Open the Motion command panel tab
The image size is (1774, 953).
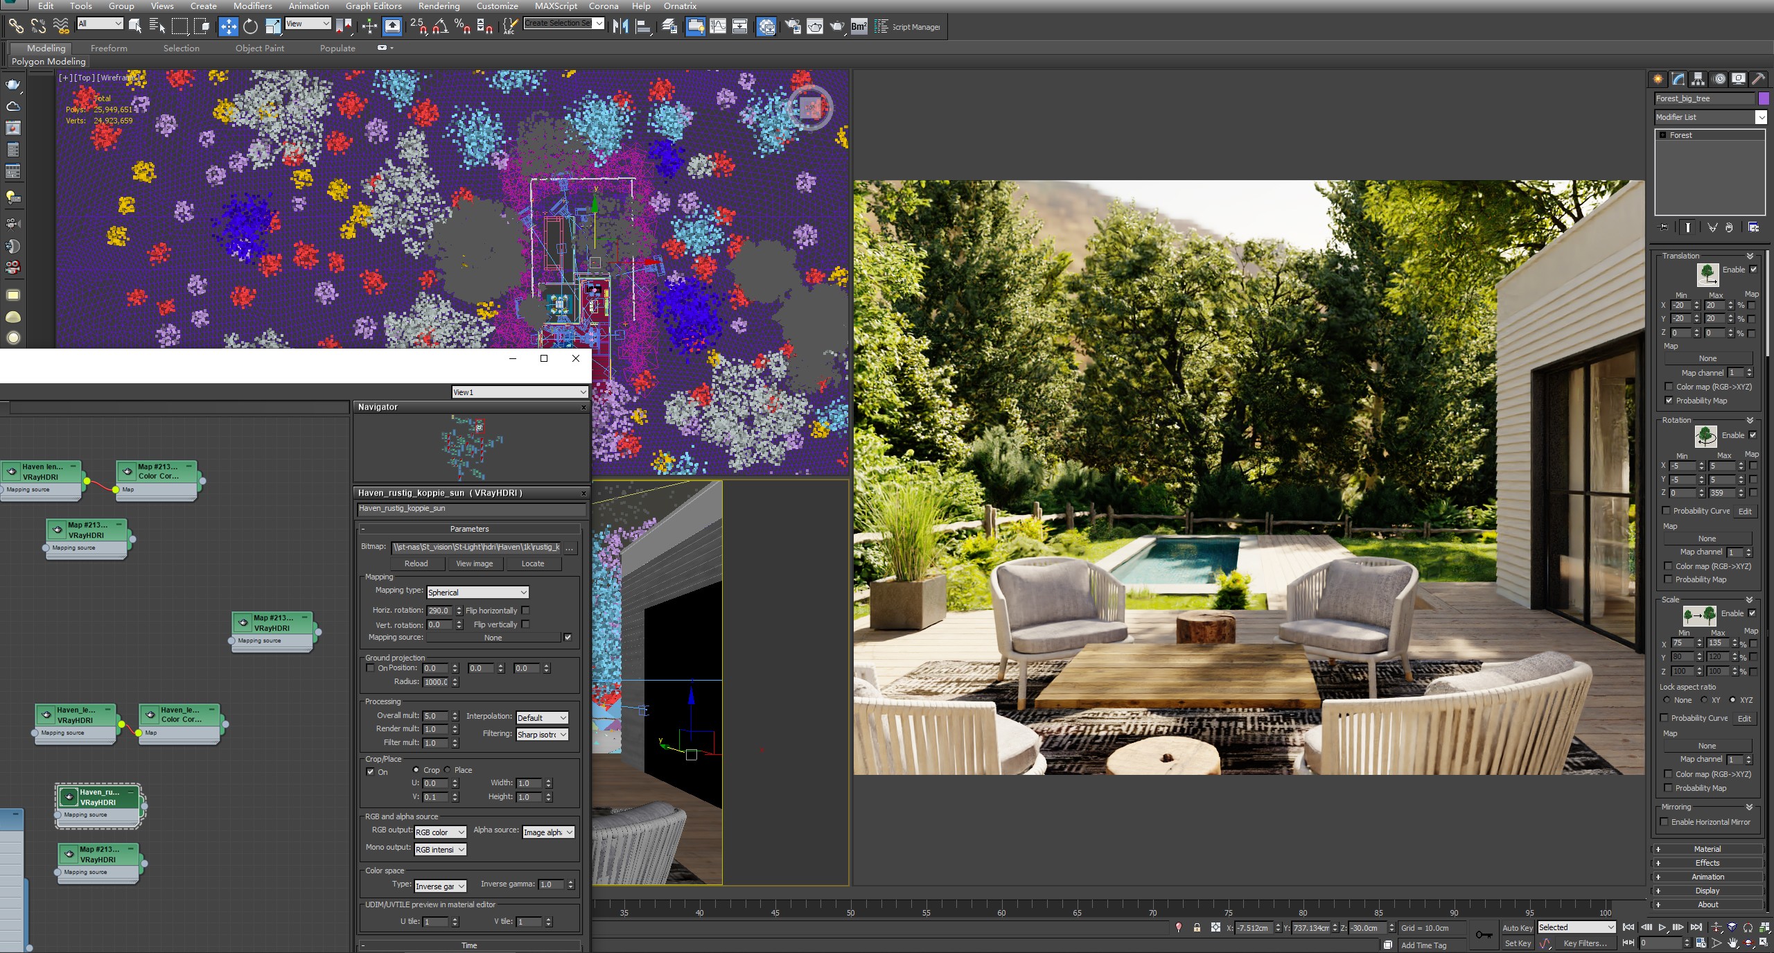[x=1719, y=79]
